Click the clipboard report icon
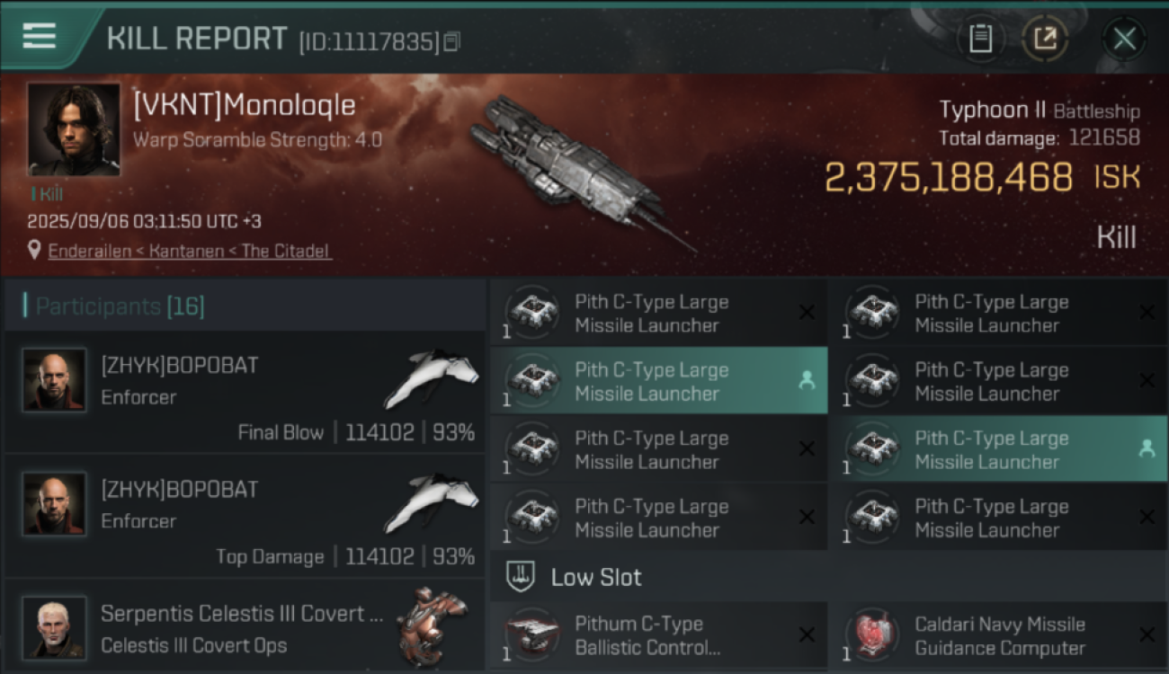 point(980,39)
